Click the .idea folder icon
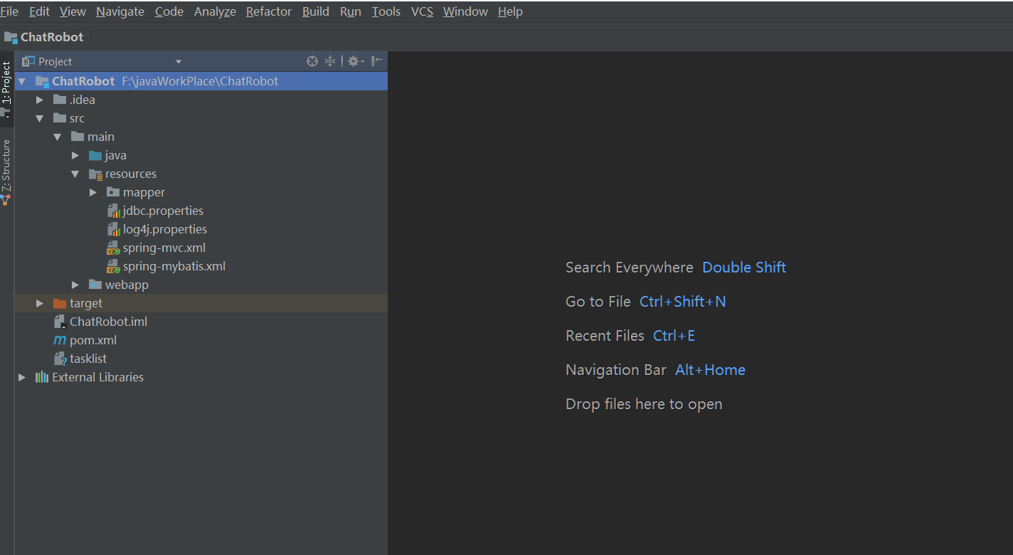This screenshot has height=555, width=1013. (60, 100)
